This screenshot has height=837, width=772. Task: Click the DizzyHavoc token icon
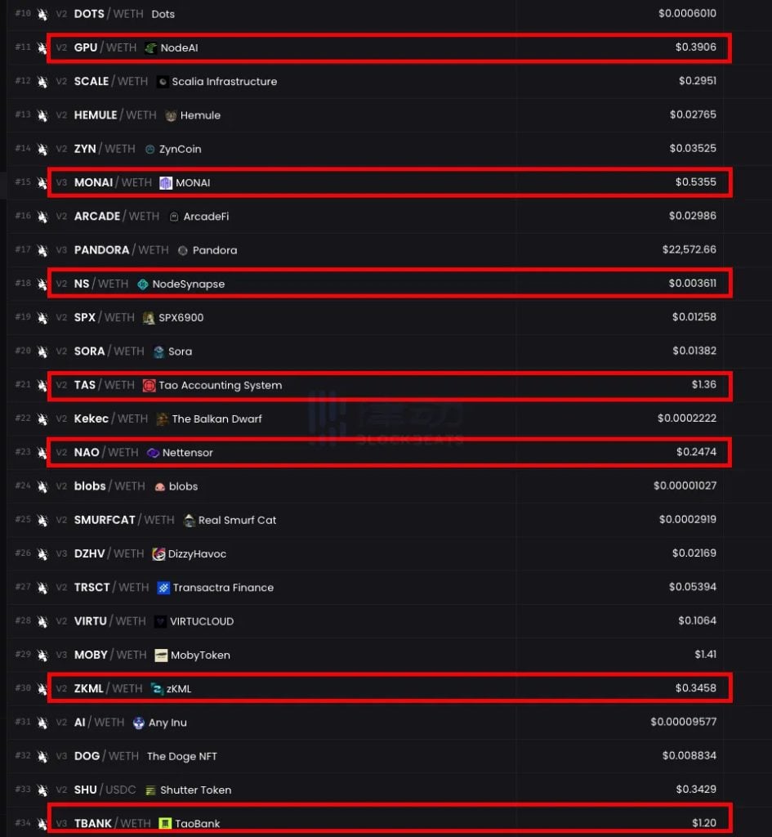tap(158, 554)
